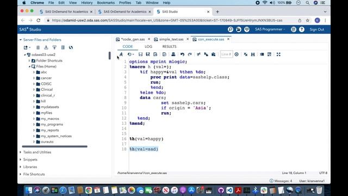The width and height of the screenshot is (348, 196).
Task: Undo the last edit
Action: click(x=183, y=54)
